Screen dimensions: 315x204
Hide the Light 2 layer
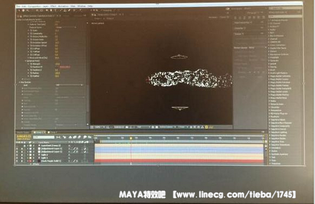[17, 155]
